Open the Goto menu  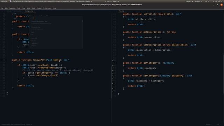[x=28, y=8]
